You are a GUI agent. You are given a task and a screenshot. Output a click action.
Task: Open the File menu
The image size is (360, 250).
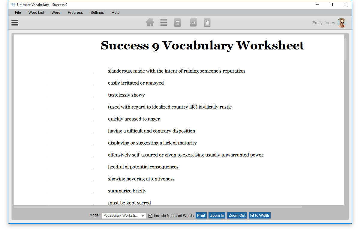(18, 13)
